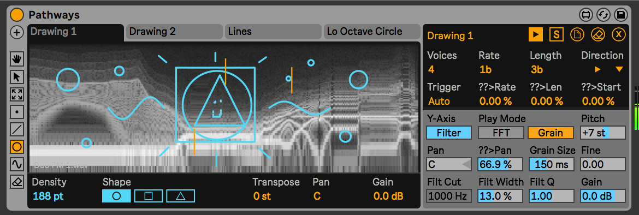Select the square shape button
The width and height of the screenshot is (639, 215).
coord(149,196)
